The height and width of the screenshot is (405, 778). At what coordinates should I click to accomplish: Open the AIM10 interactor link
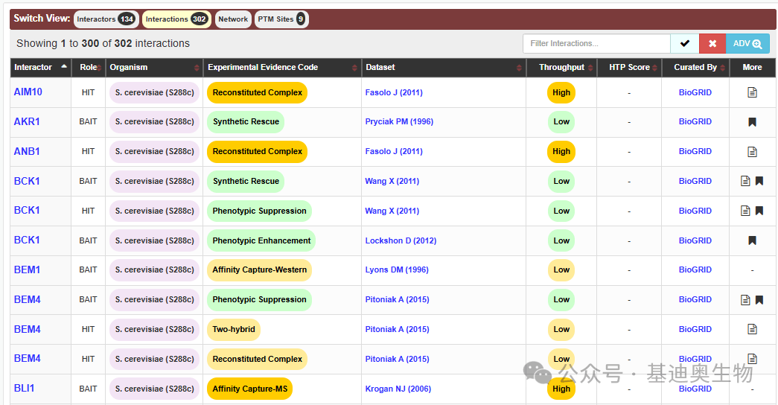pos(28,92)
